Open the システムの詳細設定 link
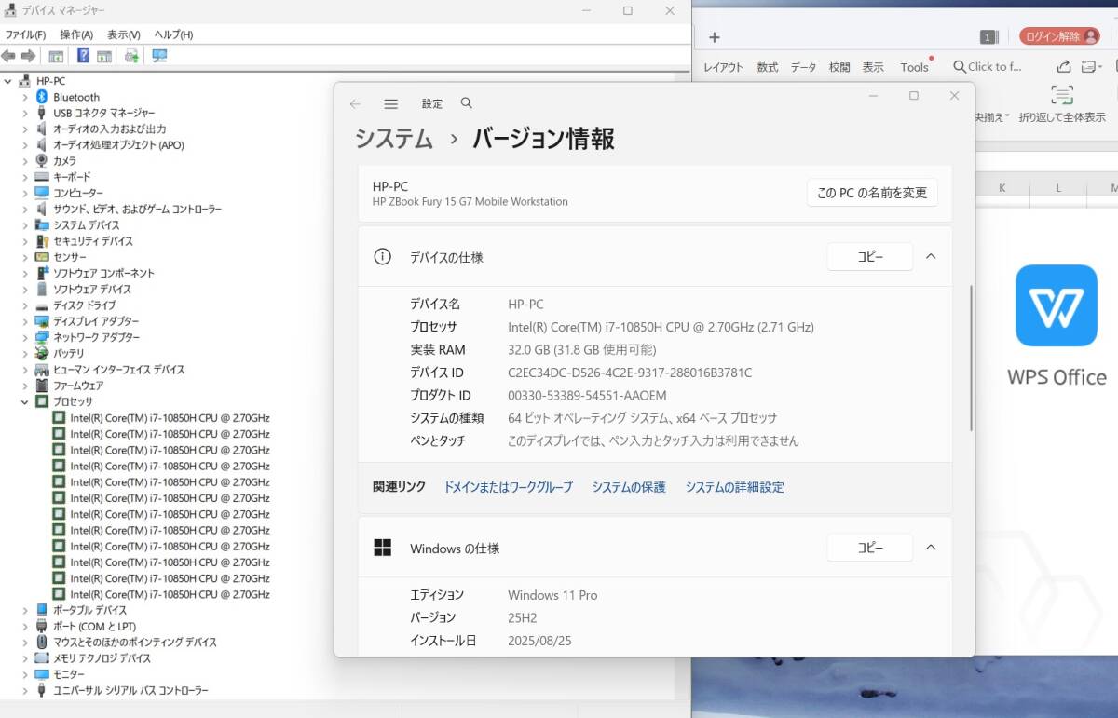Viewport: 1118px width, 718px height. tap(734, 487)
